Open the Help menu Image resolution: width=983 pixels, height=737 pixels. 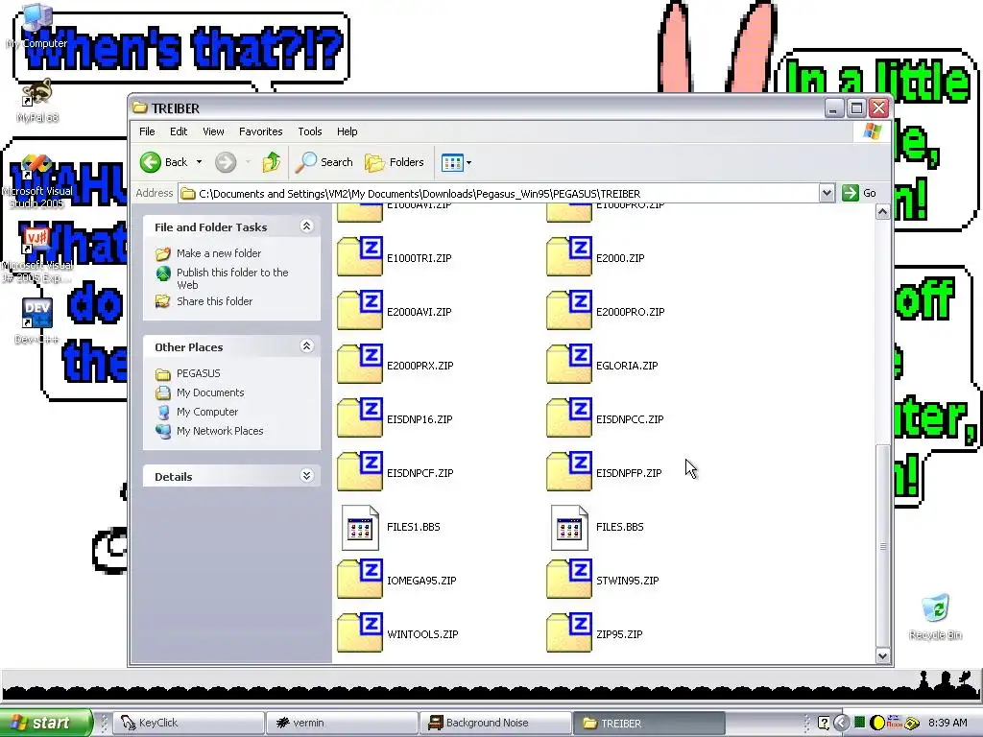coord(347,131)
